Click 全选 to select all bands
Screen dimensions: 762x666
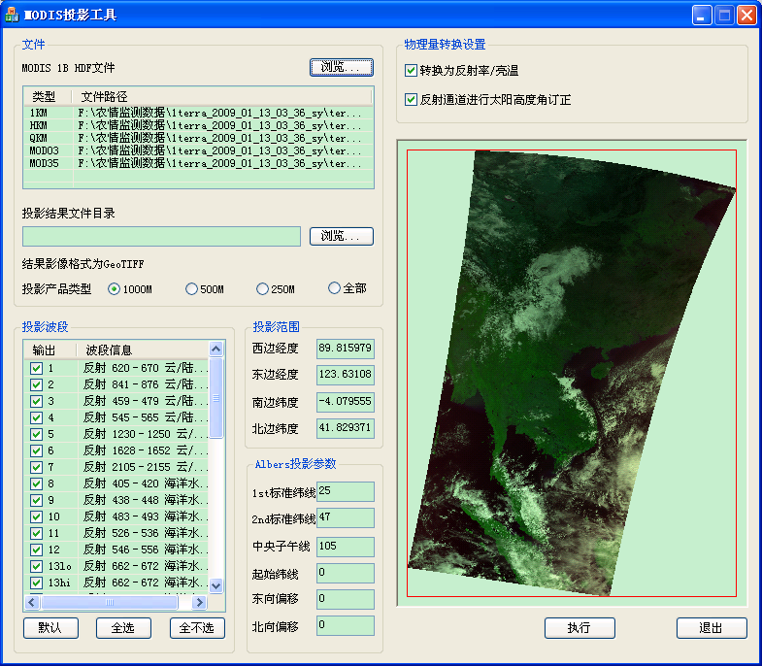pos(123,627)
